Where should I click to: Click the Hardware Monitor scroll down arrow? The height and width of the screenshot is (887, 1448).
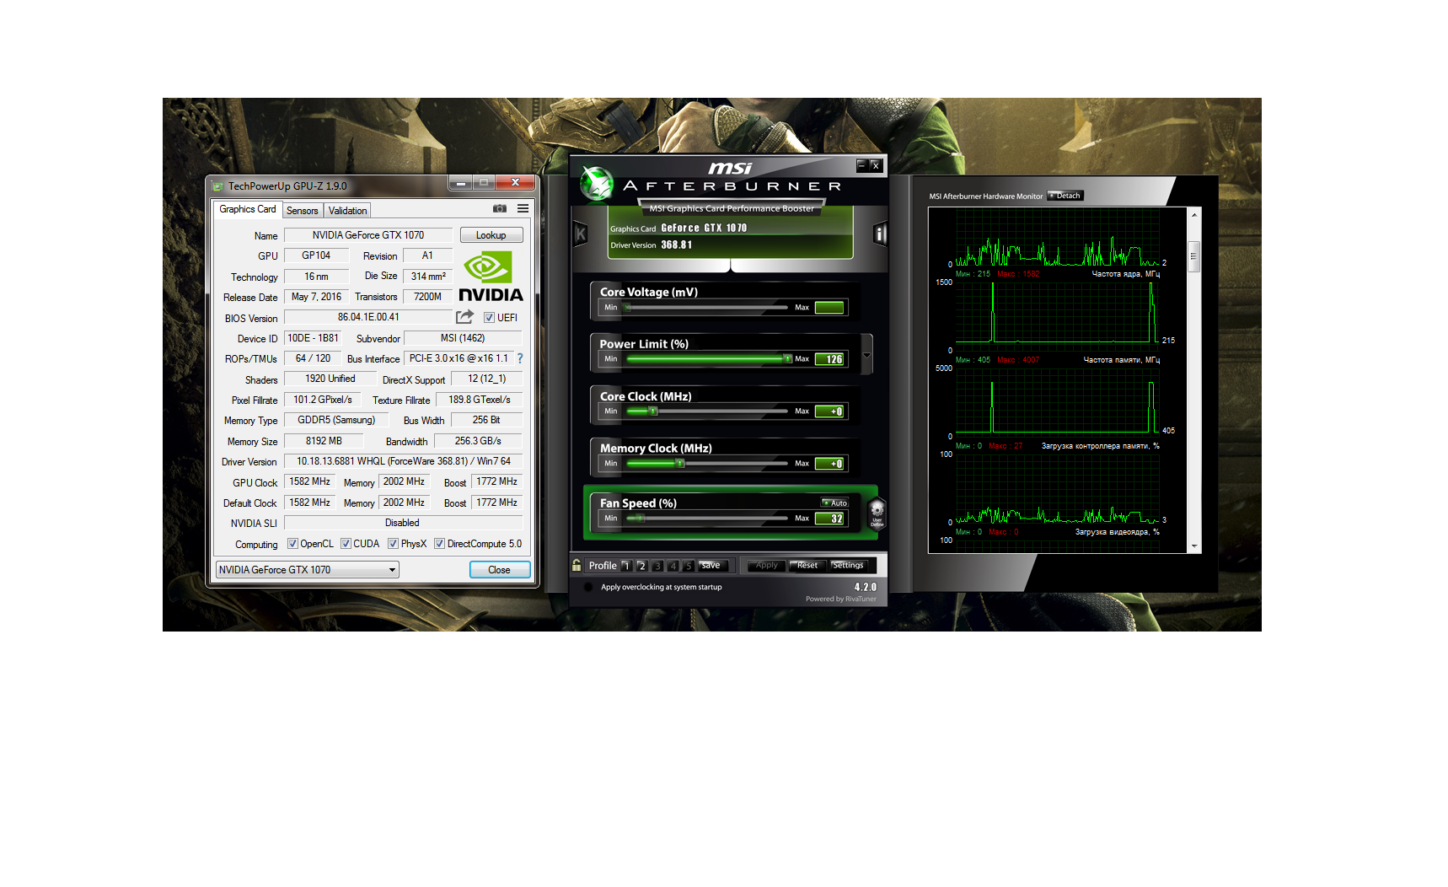1193,546
